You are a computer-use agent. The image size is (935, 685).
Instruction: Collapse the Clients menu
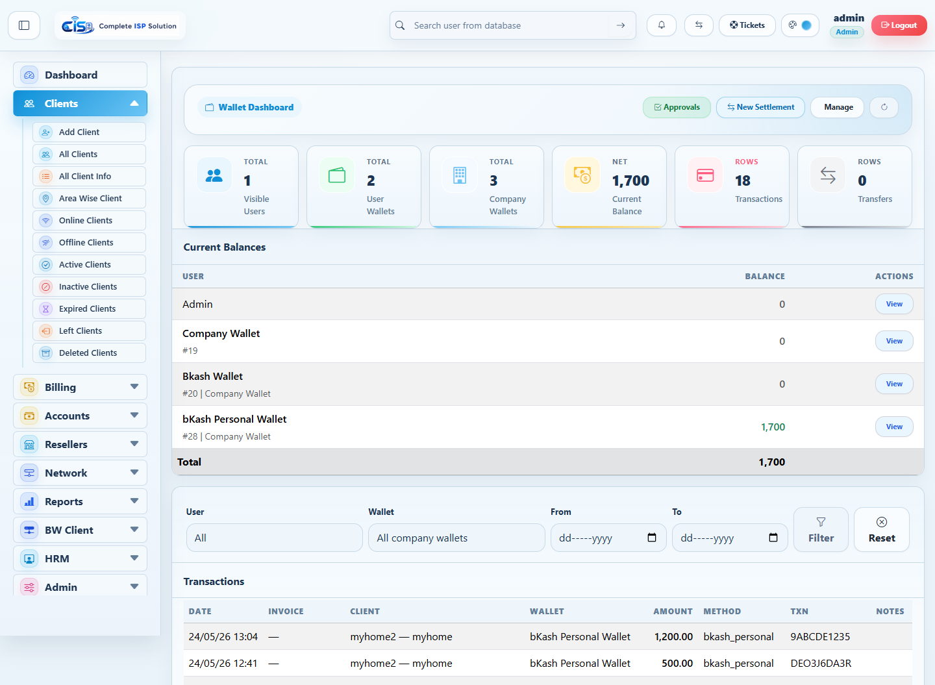[80, 103]
